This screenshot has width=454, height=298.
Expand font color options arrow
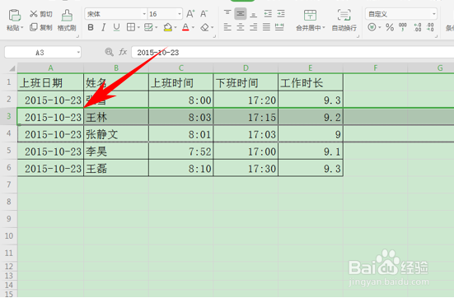[193, 28]
